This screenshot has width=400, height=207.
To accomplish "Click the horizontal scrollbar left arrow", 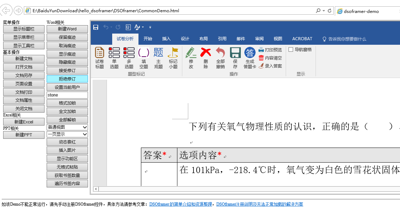I will click(96, 189).
